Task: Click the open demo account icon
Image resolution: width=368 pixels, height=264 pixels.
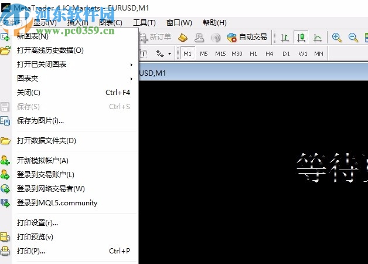Action: click(x=5, y=160)
